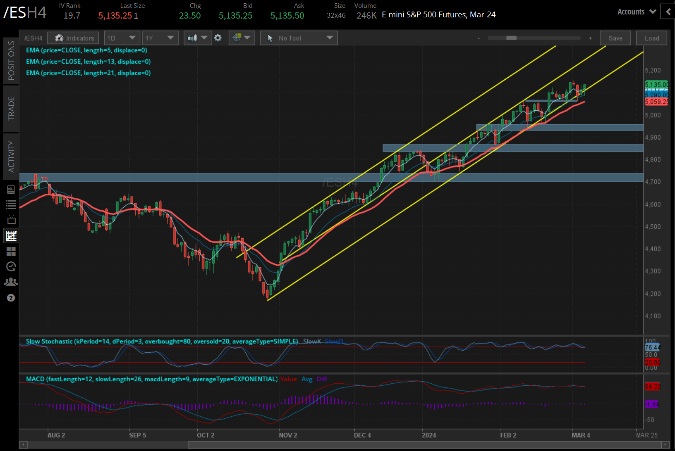The image size is (675, 451).
Task: Open the 1Y time range dropdown
Action: tap(160, 38)
